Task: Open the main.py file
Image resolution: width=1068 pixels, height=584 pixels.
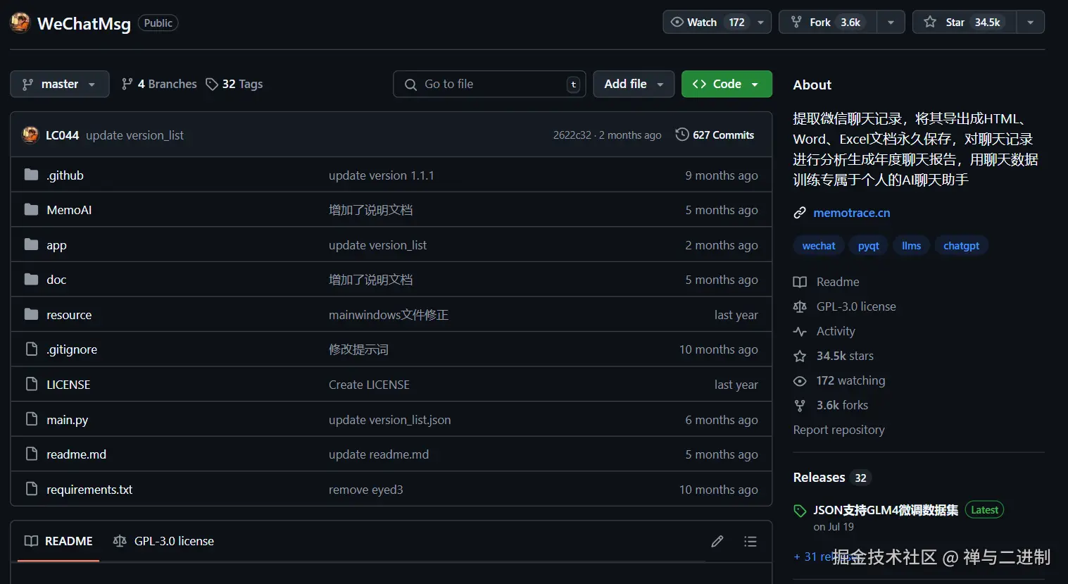Action: coord(68,420)
